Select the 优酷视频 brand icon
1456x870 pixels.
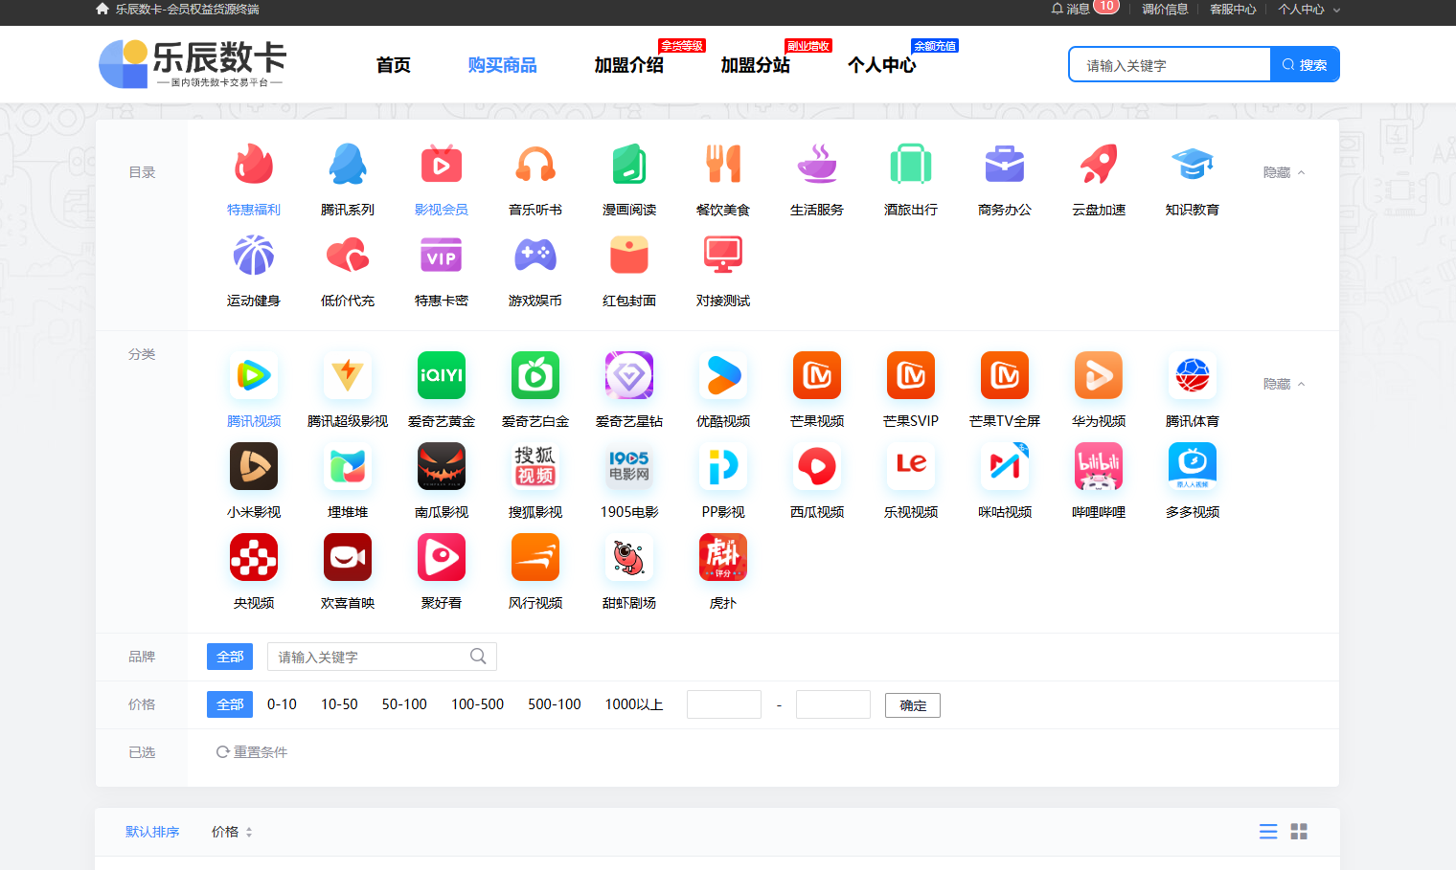point(723,376)
